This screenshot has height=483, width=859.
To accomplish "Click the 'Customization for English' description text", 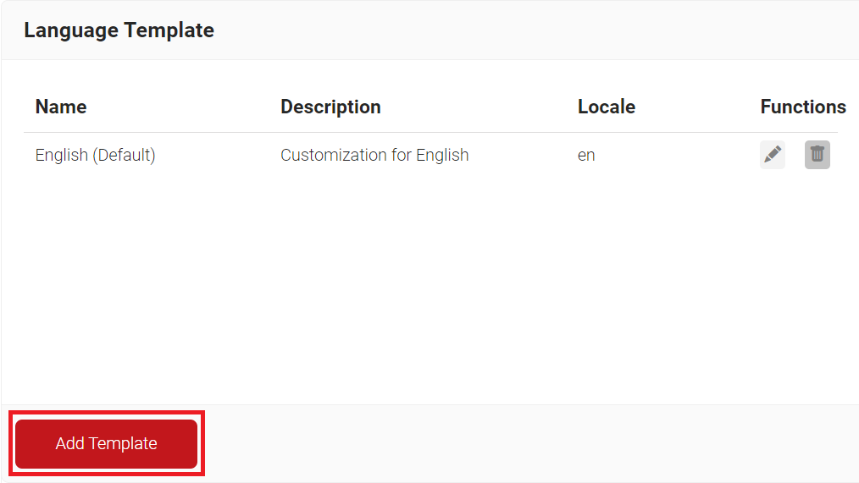I will [x=374, y=155].
